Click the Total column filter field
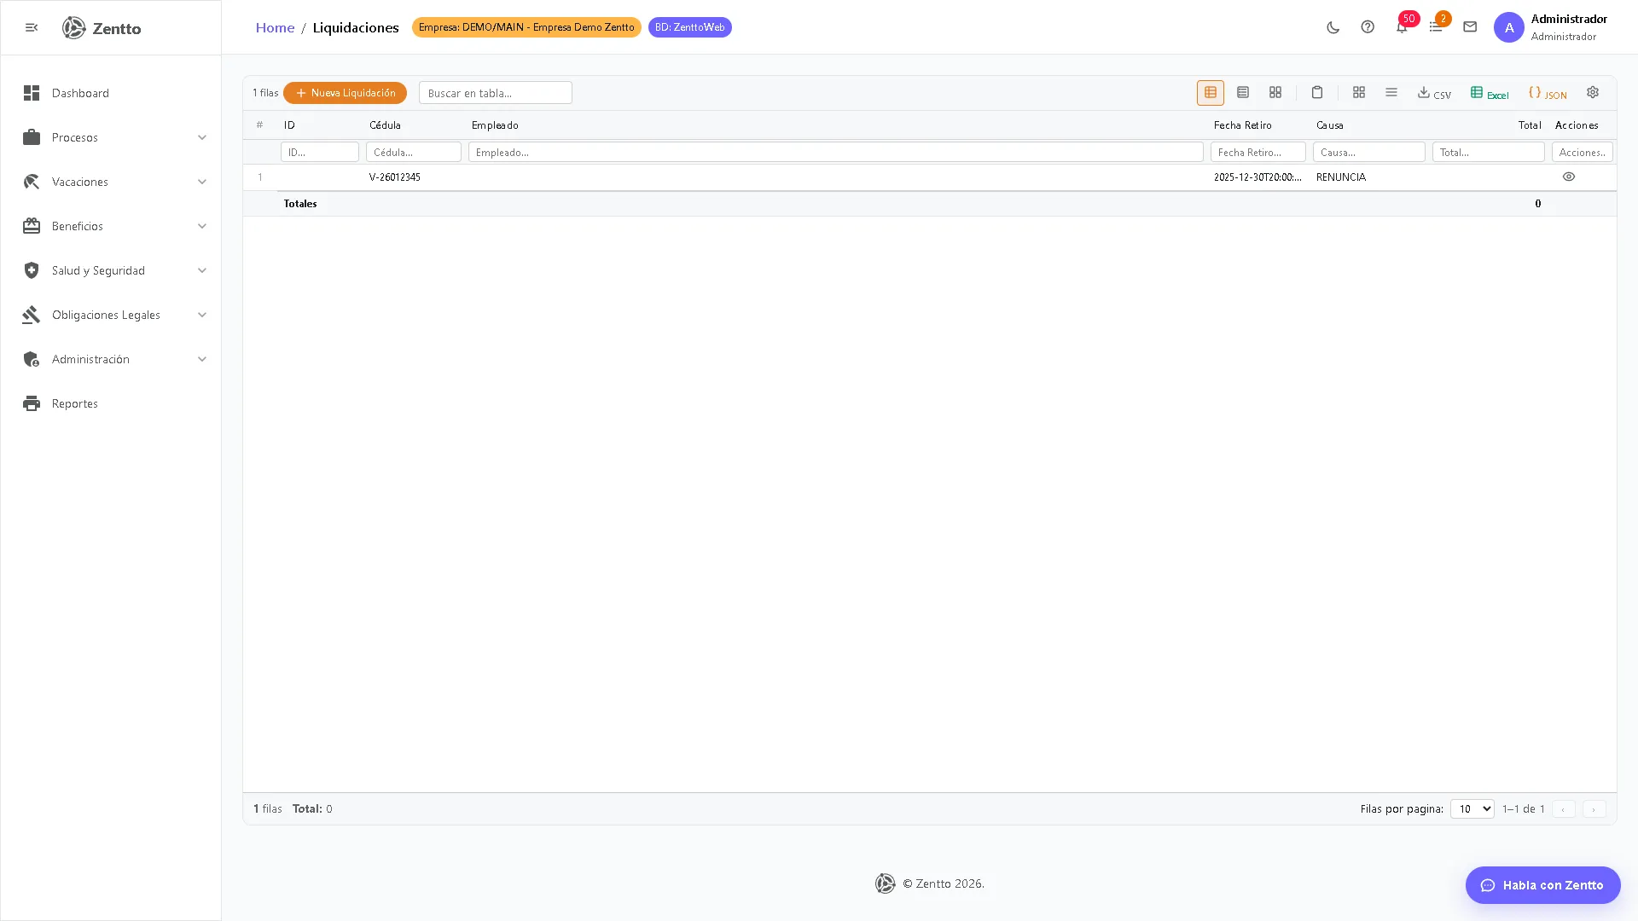This screenshot has height=921, width=1638. click(x=1489, y=152)
